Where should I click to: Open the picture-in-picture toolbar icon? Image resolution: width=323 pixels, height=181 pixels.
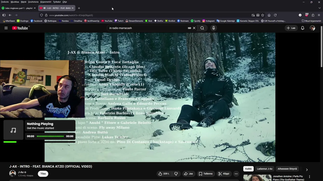coord(253,15)
